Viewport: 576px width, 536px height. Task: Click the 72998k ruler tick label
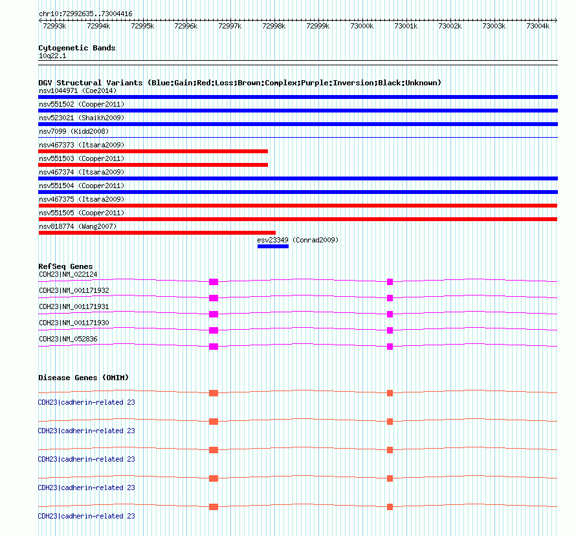pos(274,26)
